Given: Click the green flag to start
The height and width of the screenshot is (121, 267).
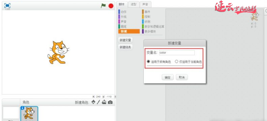Looking at the screenshot, I should [103, 6].
